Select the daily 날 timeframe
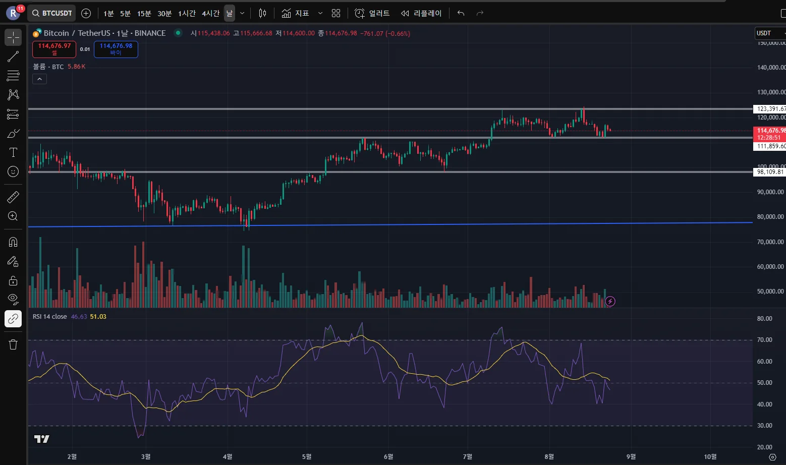The image size is (786, 465). click(x=230, y=13)
